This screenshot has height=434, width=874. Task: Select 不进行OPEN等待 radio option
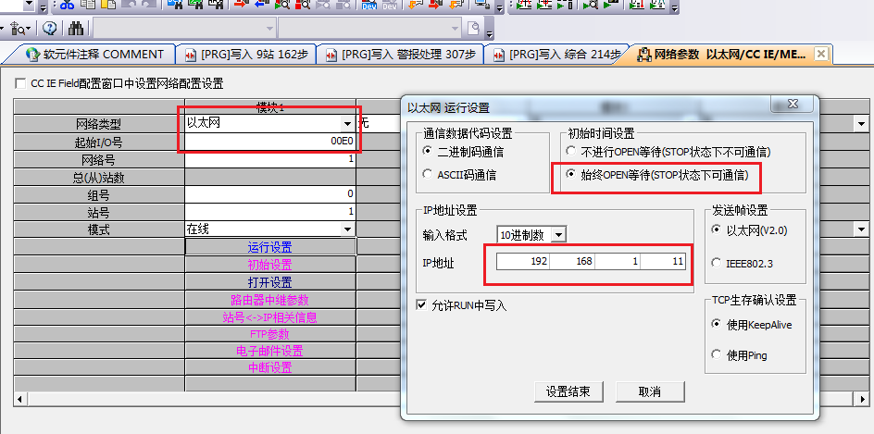coord(570,151)
